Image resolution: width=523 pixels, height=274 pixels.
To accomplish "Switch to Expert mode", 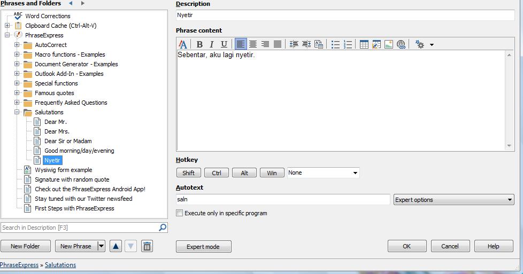I will point(203,247).
